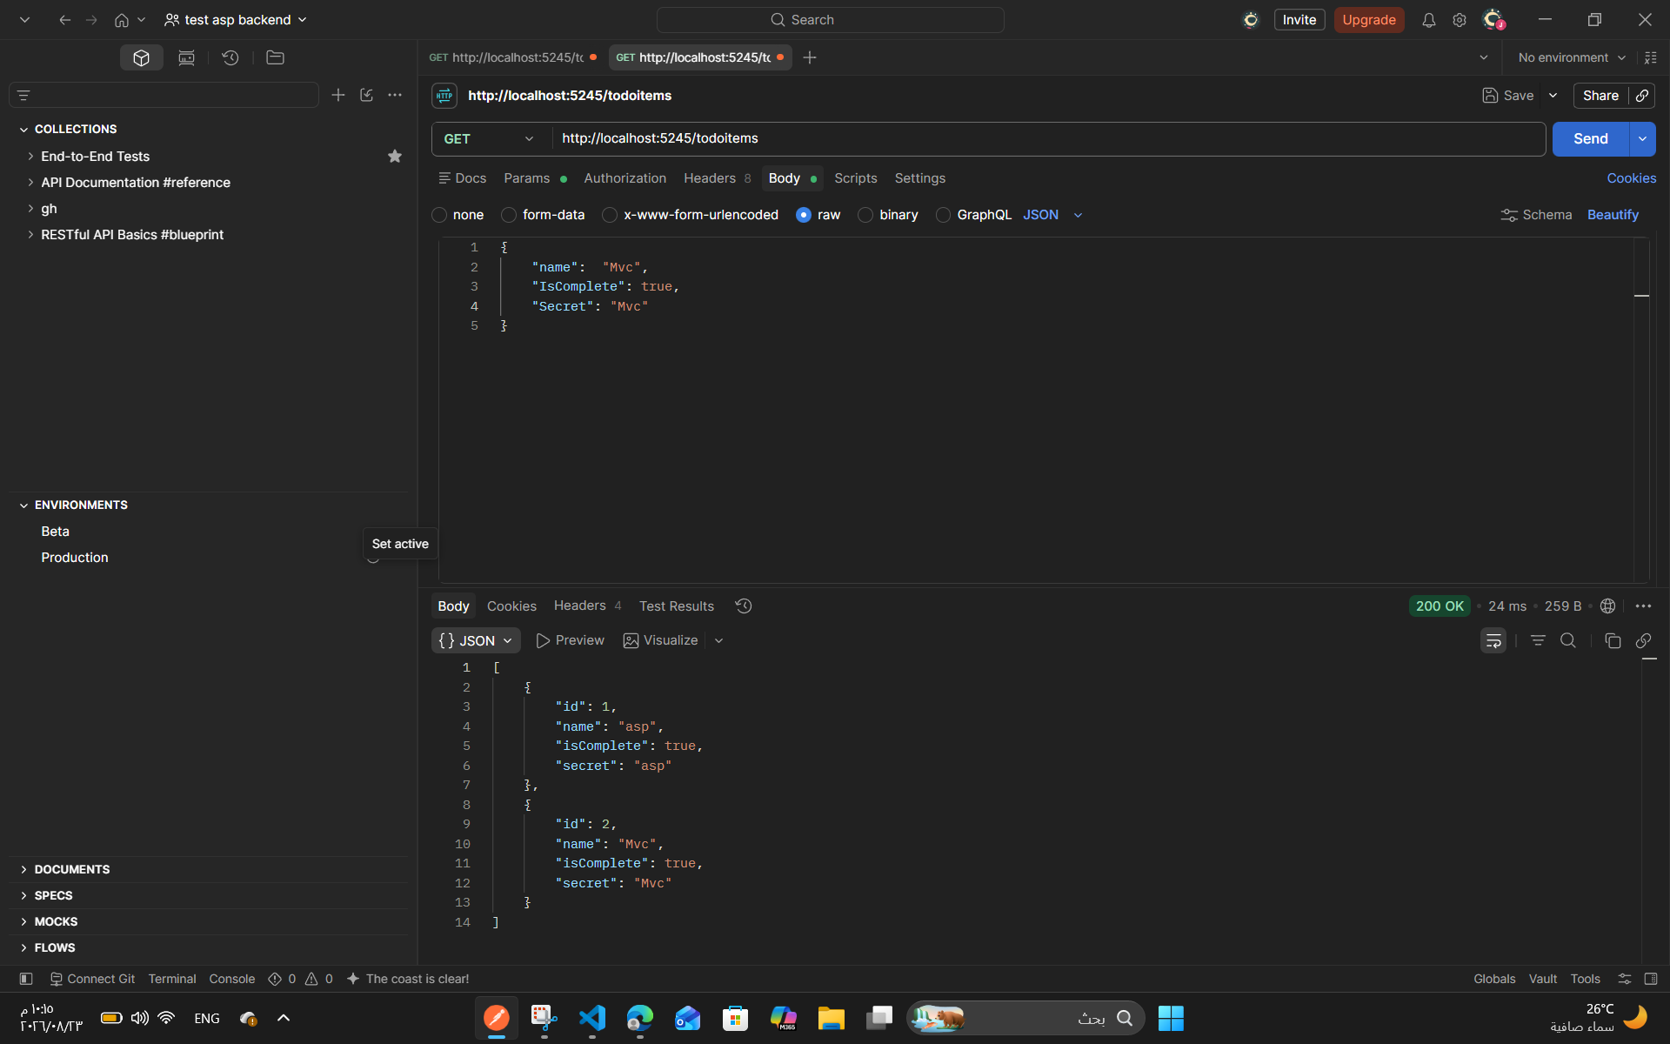This screenshot has height=1044, width=1670.
Task: Open the notifications bell
Action: click(1428, 20)
